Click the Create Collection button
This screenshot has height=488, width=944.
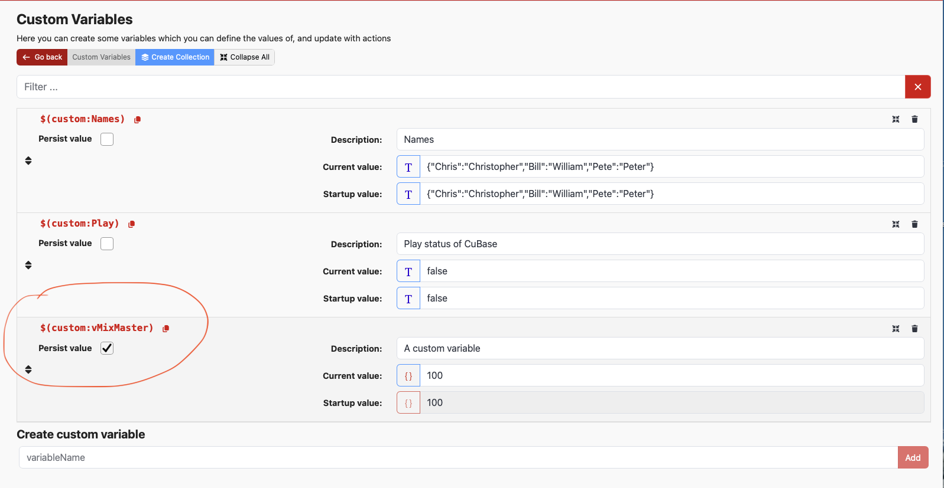[175, 57]
